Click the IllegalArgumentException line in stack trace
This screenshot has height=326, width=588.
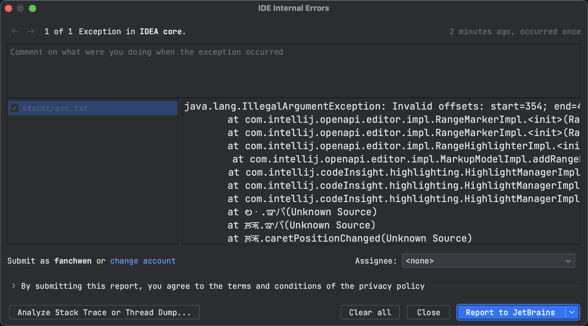(x=382, y=106)
